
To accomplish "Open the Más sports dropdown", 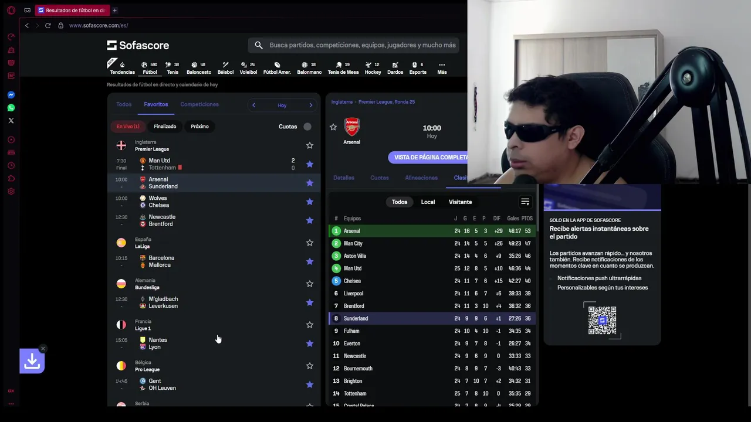I will 442,68.
